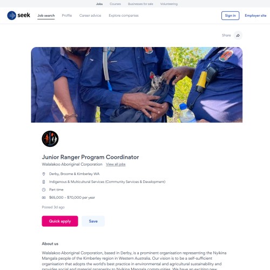Click the clock icon beside Part time
The image size is (270, 270).
(44, 190)
